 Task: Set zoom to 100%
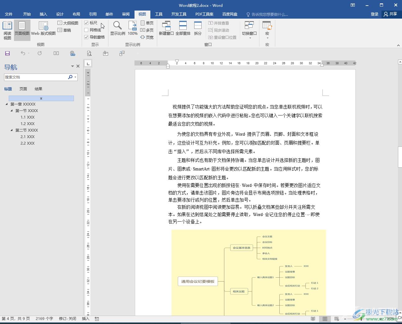pos(133,28)
